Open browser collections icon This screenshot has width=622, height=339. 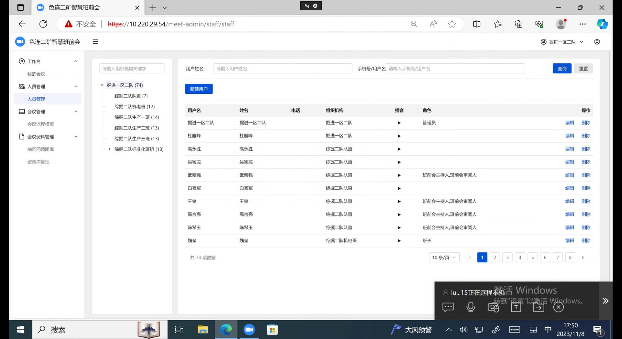click(x=518, y=24)
